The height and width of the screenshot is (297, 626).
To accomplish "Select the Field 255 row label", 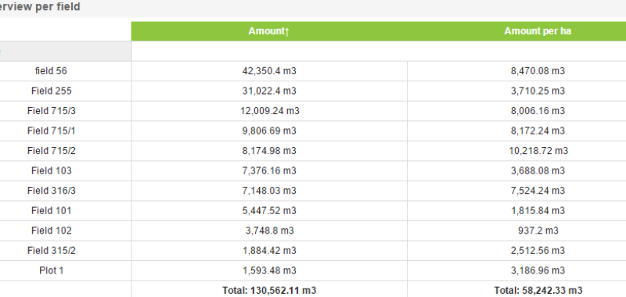I will point(51,91).
